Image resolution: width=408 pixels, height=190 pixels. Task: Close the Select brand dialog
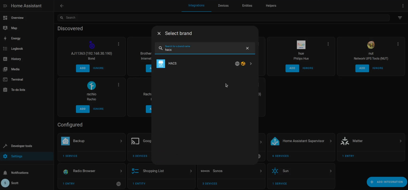coord(159,33)
